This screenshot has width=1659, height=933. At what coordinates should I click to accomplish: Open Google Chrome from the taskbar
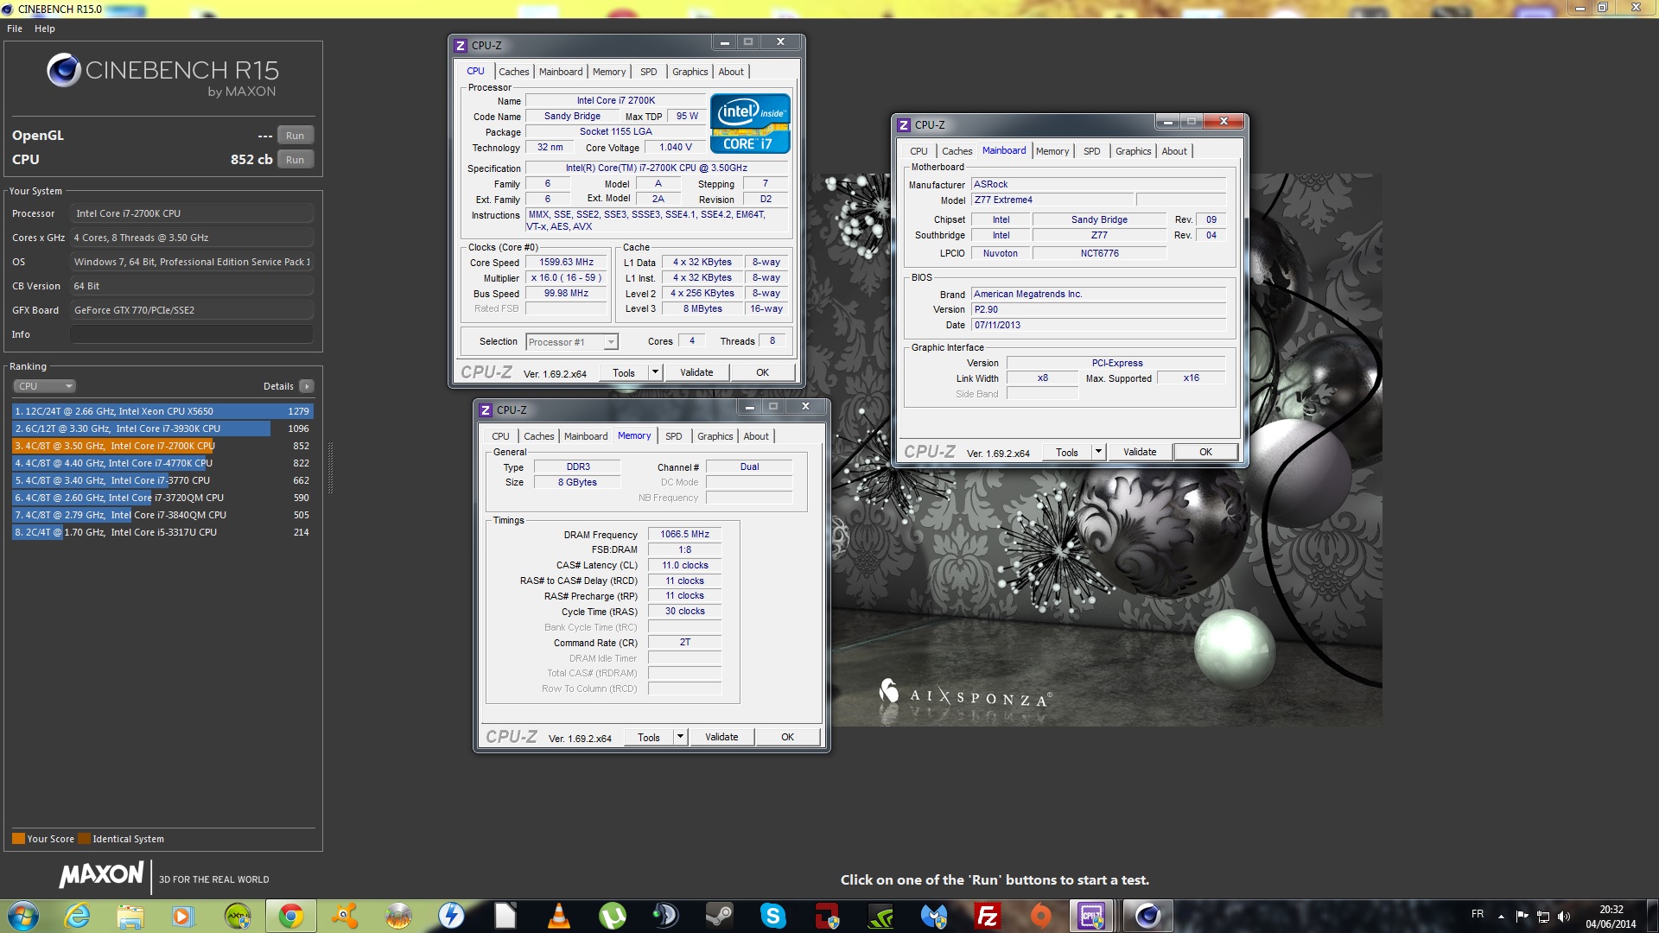[291, 916]
